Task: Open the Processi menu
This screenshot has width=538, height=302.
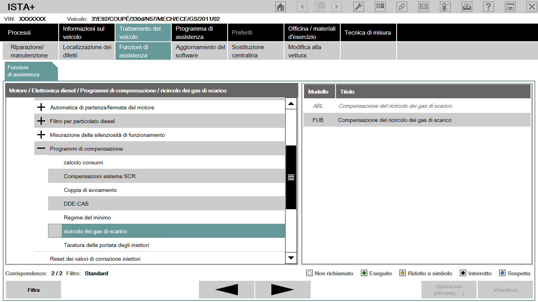Action: pos(30,33)
